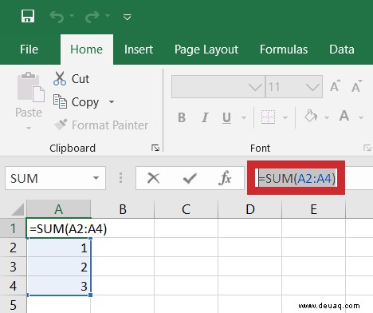Open the font size dropdown
Screen dimensions: 373x313
(312, 87)
